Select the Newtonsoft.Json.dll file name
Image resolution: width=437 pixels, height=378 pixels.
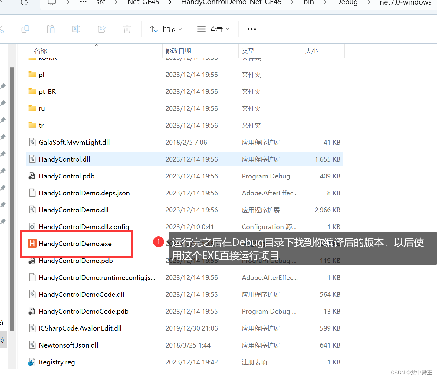[x=68, y=345]
